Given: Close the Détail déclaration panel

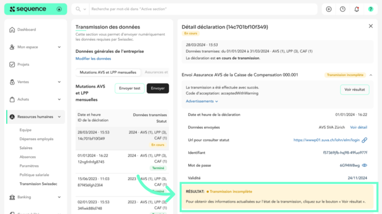Looking at the screenshot, I should point(371,26).
